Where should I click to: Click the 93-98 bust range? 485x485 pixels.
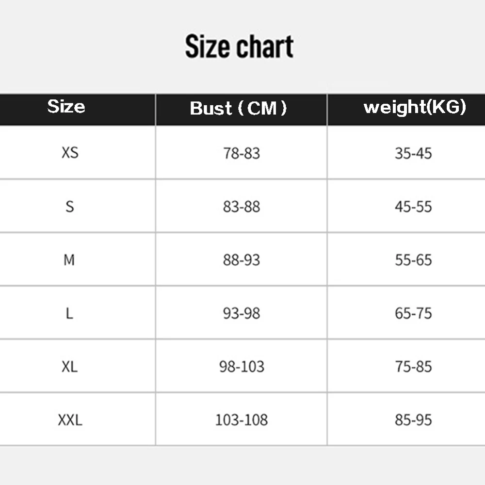point(242,313)
